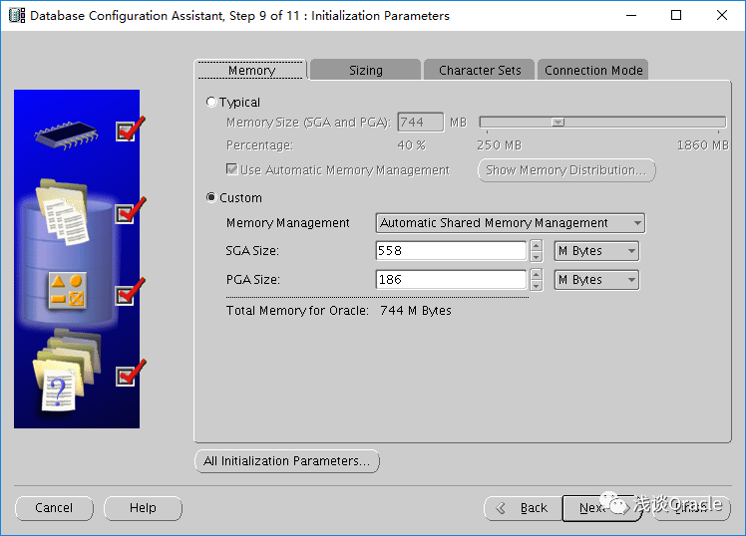Click the folder with documents icon
746x536 pixels.
62,211
